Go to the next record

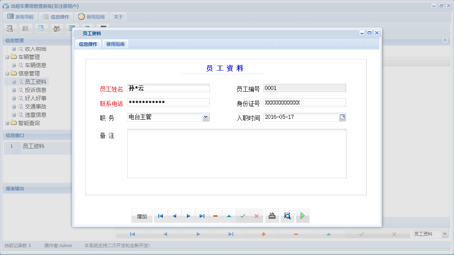tap(188, 215)
